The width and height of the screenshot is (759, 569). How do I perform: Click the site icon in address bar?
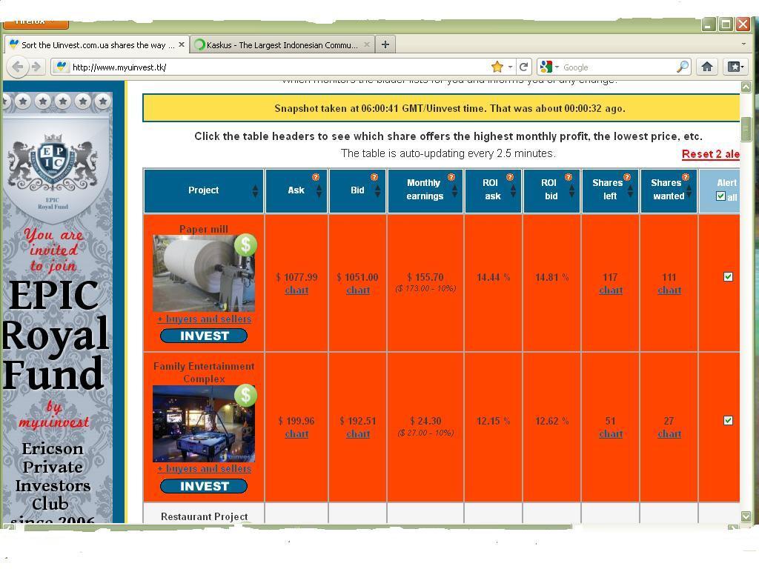pos(61,67)
